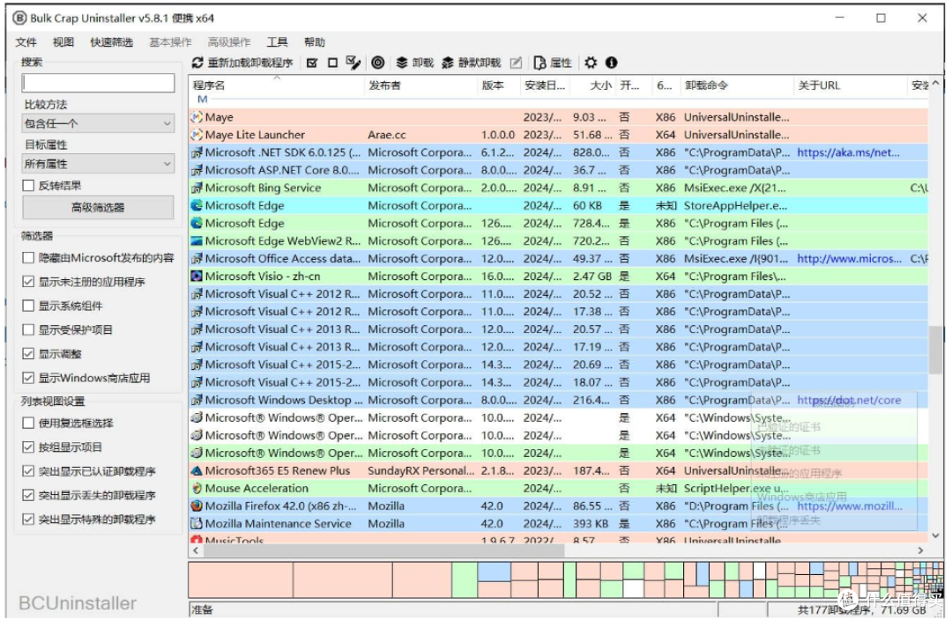
Task: Select the Maye row icon
Action: click(197, 117)
